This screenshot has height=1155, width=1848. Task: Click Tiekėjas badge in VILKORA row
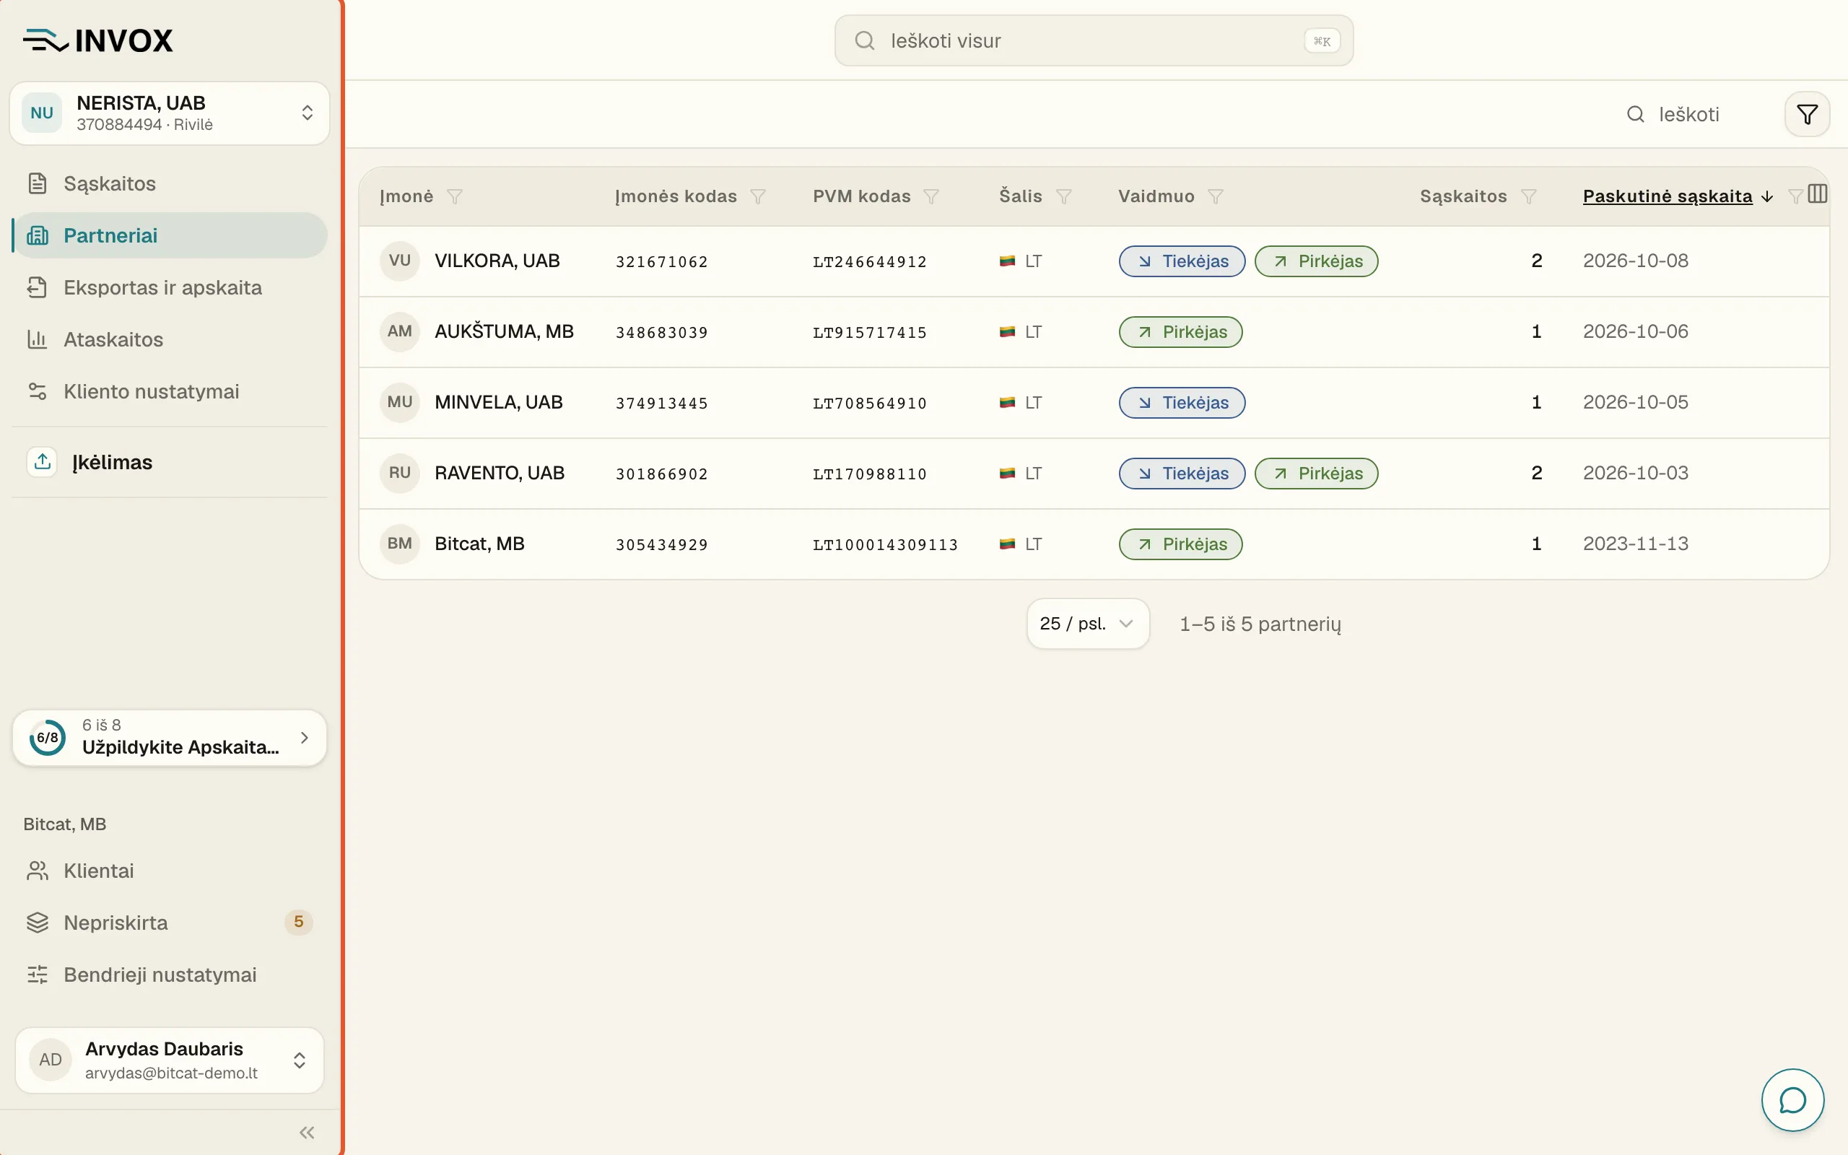tap(1182, 261)
